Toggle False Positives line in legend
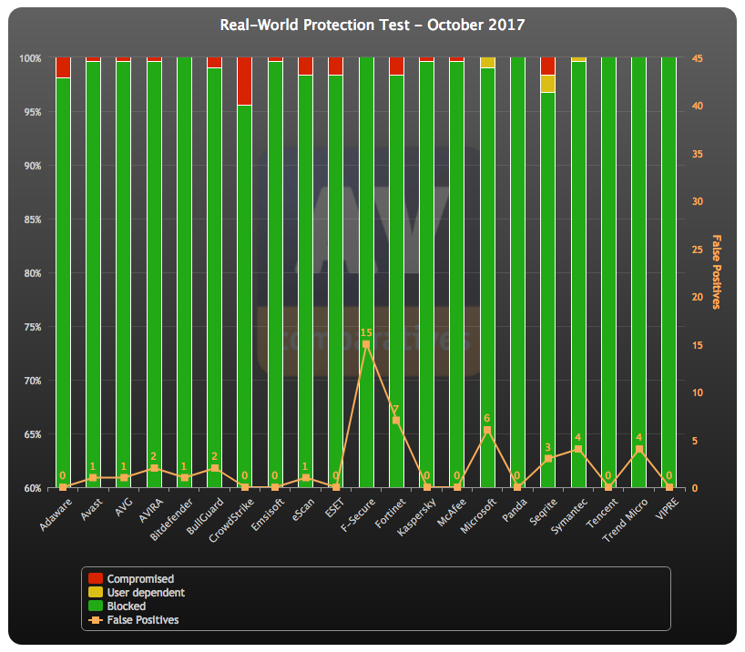This screenshot has width=745, height=652. [142, 619]
